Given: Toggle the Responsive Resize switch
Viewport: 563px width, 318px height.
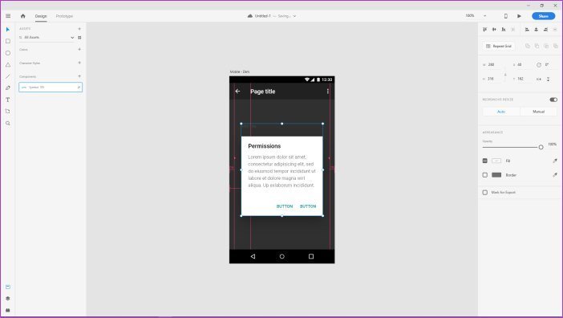Looking at the screenshot, I should pyautogui.click(x=553, y=100).
